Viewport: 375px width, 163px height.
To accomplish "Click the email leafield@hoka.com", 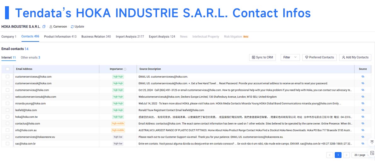I will click(x=26, y=110).
